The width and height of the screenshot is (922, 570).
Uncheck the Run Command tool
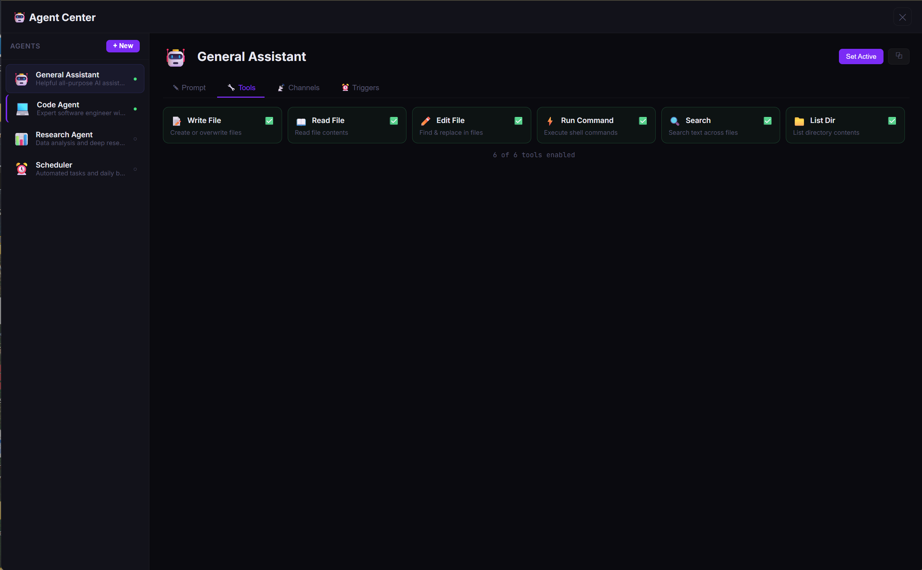pos(643,120)
